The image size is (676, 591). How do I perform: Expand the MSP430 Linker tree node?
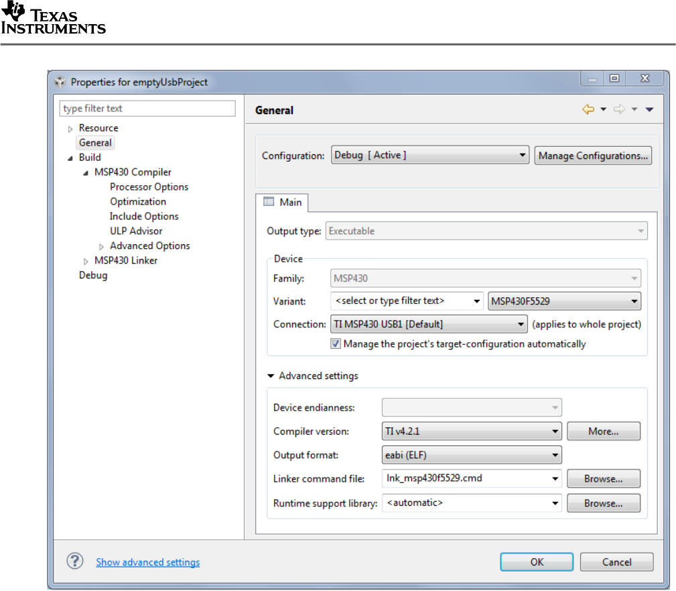pyautogui.click(x=86, y=261)
